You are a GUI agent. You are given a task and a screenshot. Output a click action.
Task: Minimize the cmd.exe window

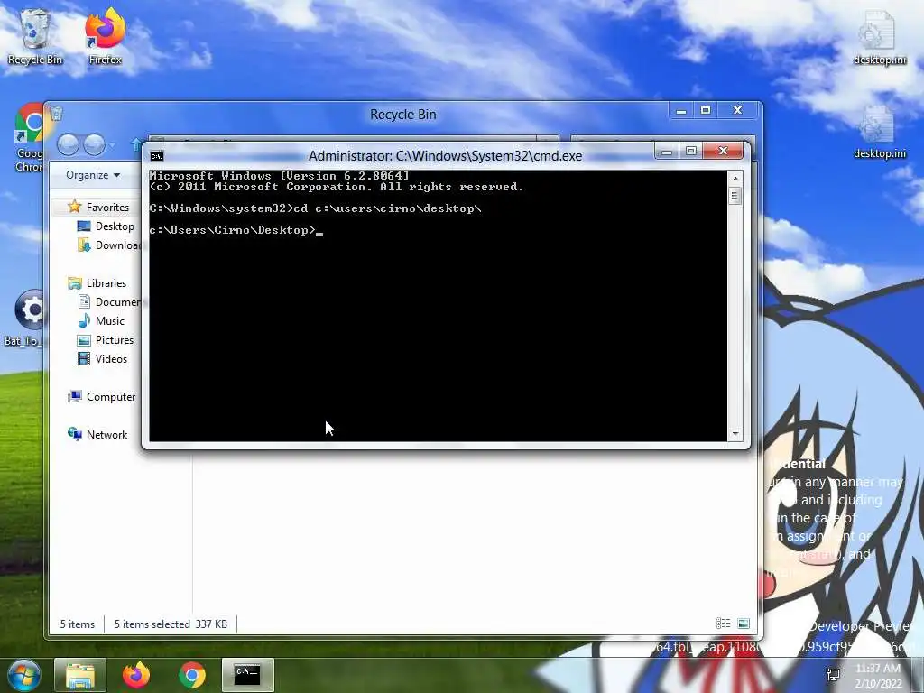click(x=667, y=152)
